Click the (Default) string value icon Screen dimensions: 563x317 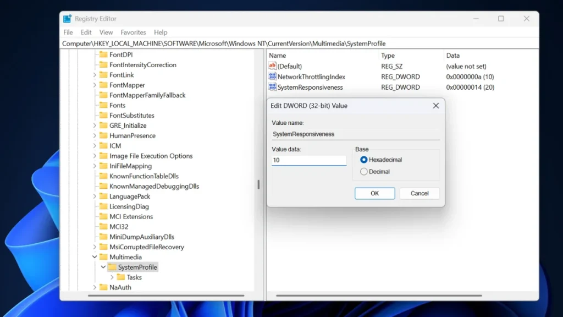[272, 66]
